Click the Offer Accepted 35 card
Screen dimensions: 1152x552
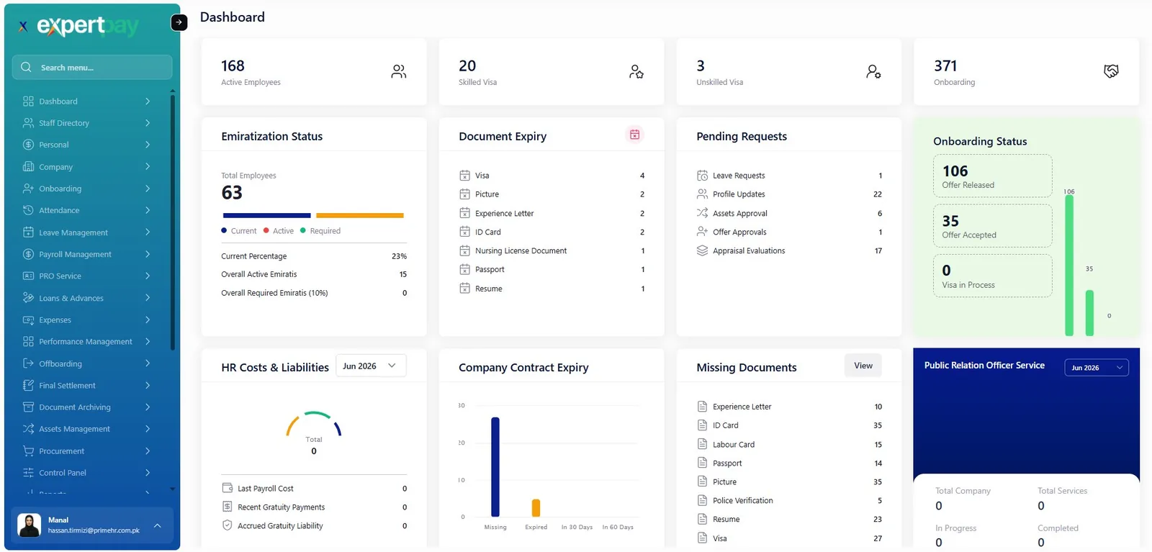click(993, 226)
